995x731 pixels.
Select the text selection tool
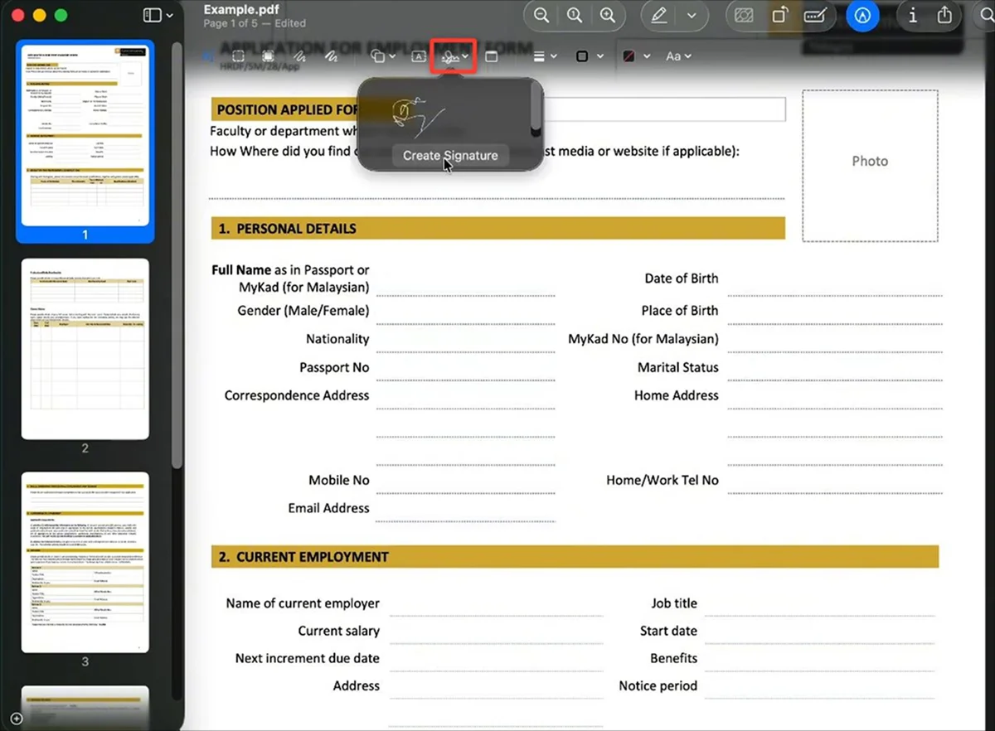click(x=207, y=56)
